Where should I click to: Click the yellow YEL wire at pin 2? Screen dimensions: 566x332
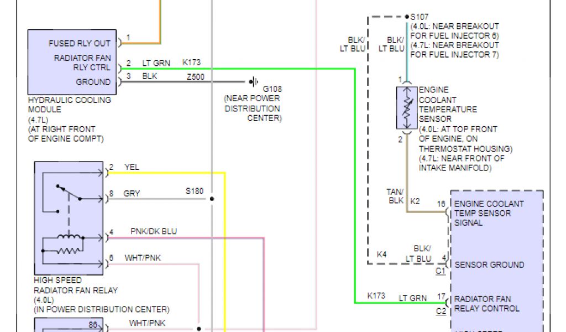point(166,173)
